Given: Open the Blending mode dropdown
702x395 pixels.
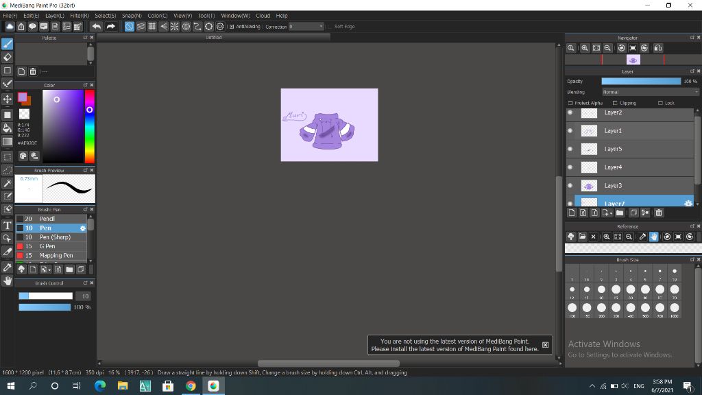Looking at the screenshot, I should tap(650, 92).
